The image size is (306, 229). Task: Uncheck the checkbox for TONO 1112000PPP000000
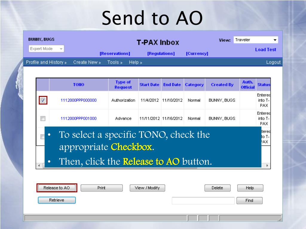(x=43, y=100)
